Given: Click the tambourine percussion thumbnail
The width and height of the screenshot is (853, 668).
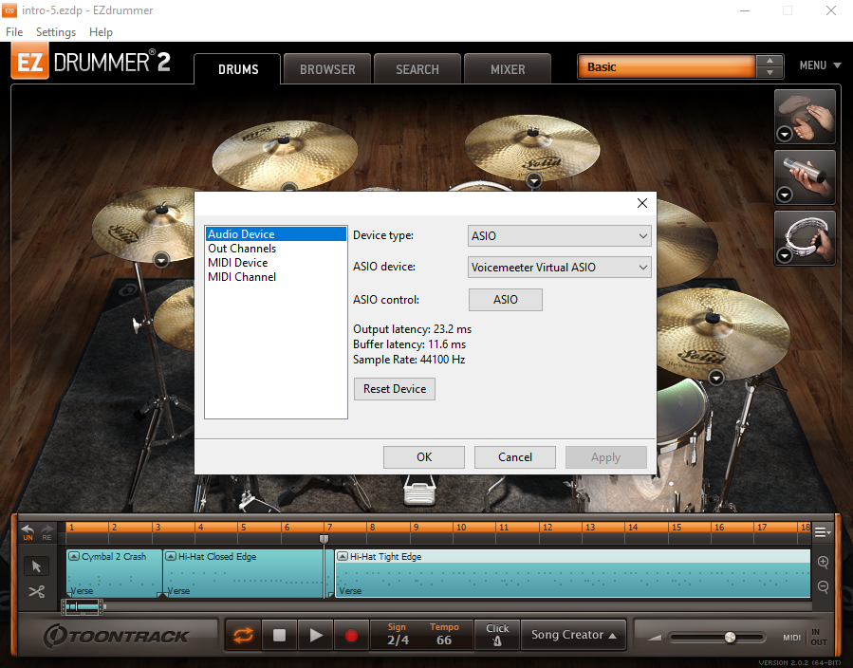Looking at the screenshot, I should [x=805, y=238].
